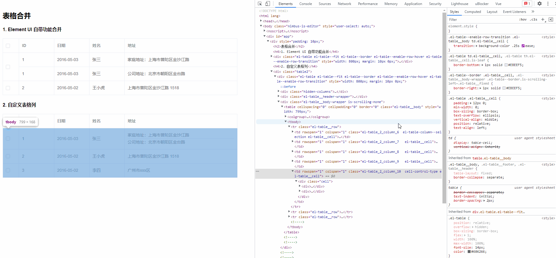Check the 王小虎 row checkbox in first table

8,88
